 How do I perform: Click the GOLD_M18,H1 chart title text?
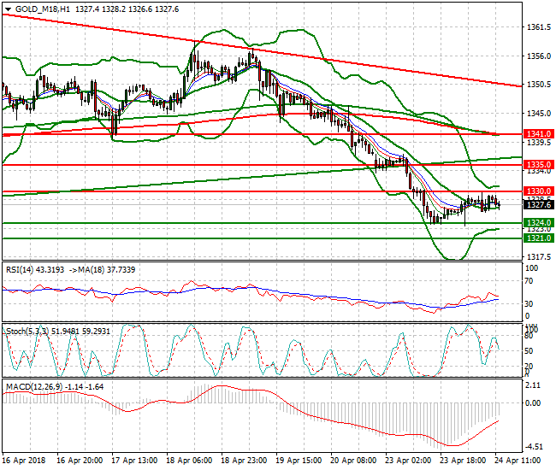43,9
